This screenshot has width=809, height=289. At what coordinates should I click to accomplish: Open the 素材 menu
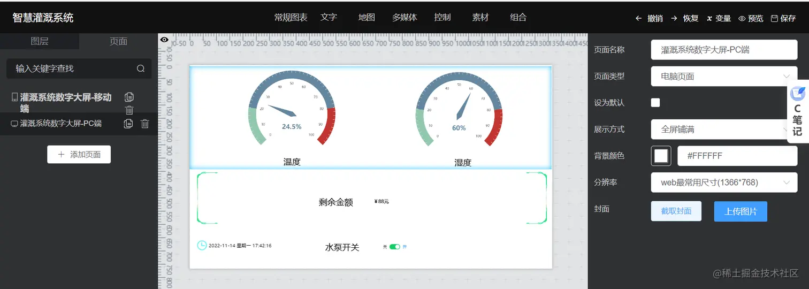480,17
